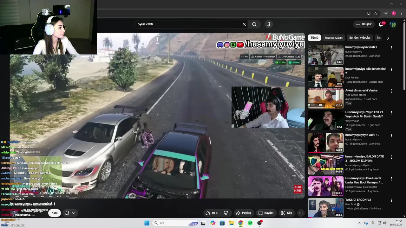Show hidden system tray icons

coord(359,223)
